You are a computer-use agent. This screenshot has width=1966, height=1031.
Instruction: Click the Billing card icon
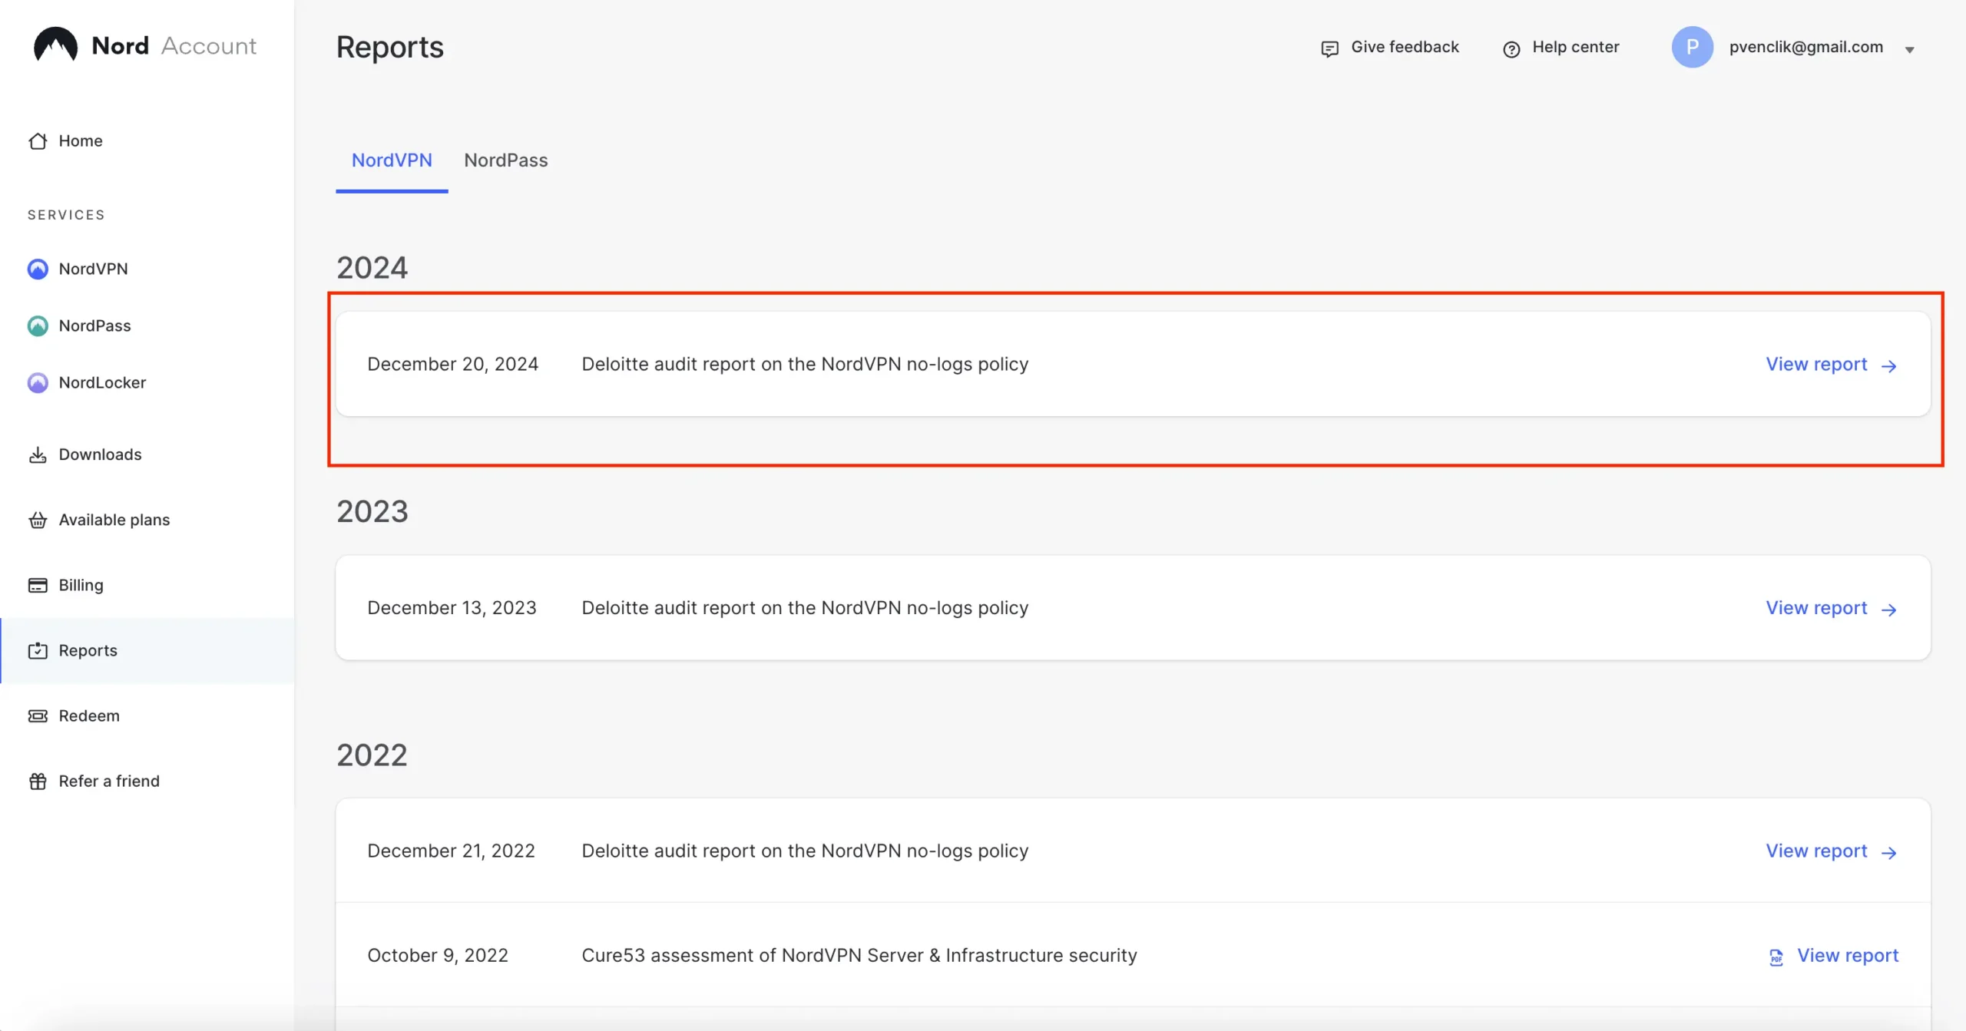click(x=38, y=585)
